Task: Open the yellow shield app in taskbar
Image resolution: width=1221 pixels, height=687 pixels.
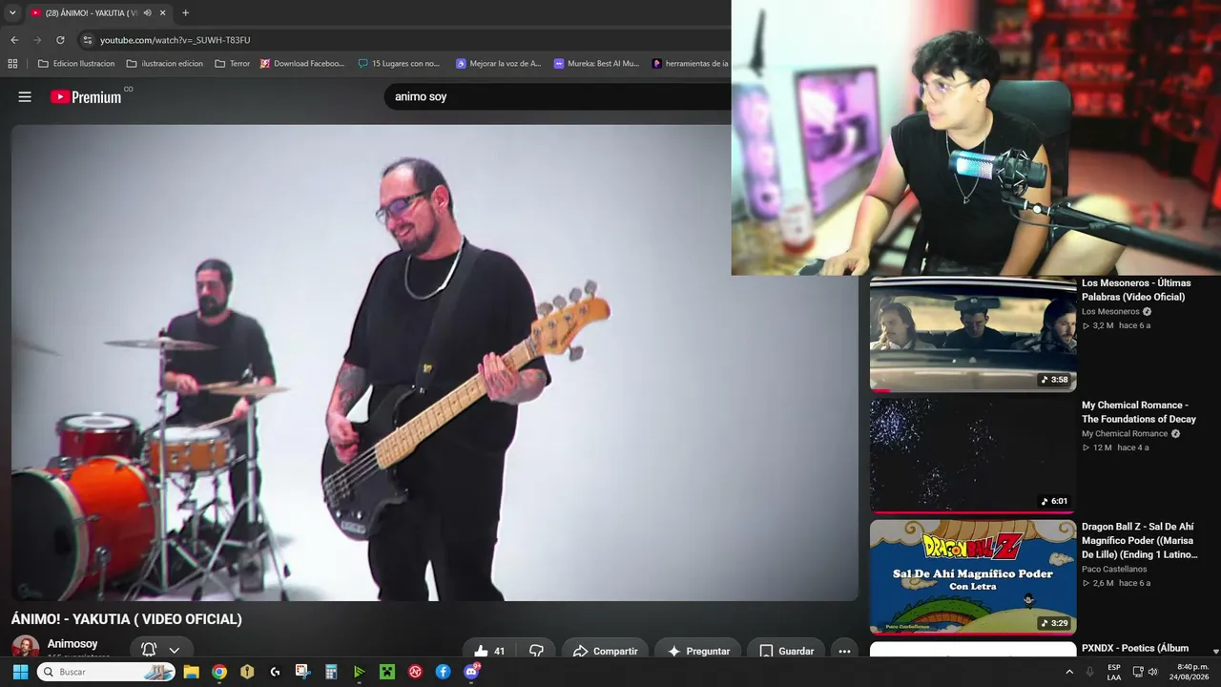Action: click(247, 672)
